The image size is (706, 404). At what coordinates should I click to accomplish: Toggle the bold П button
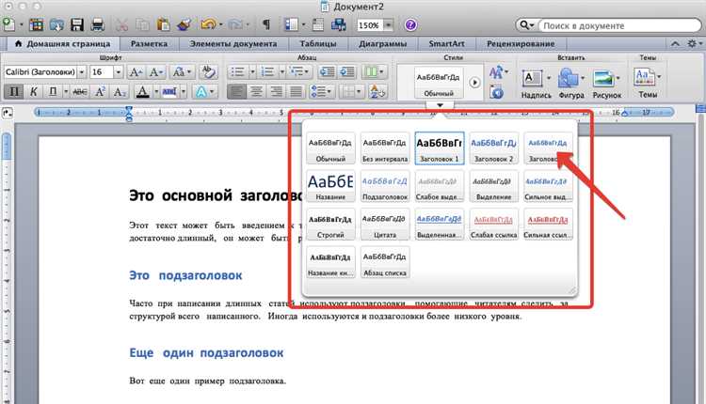[14, 92]
